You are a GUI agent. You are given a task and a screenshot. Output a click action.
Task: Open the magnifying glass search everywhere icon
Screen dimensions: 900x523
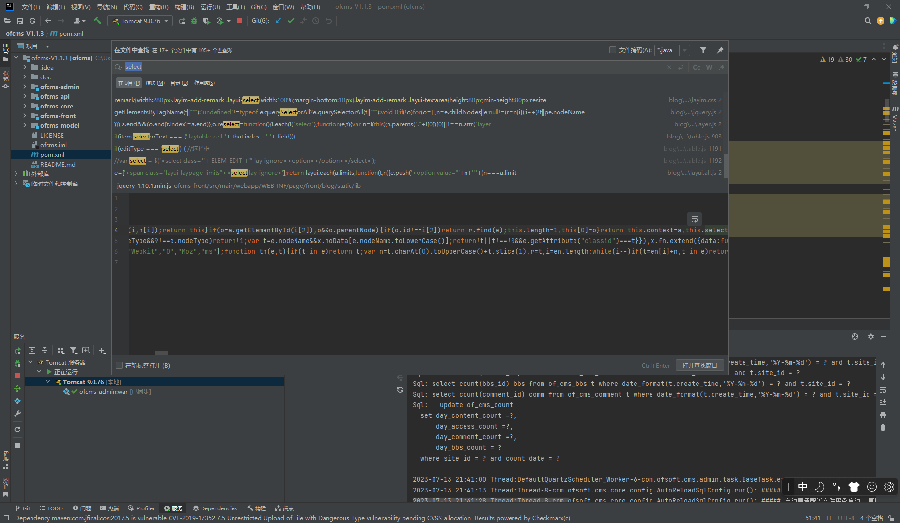coord(868,21)
